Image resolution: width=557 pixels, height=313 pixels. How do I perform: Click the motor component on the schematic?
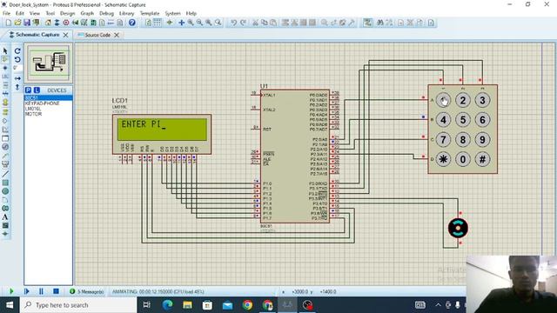point(458,228)
